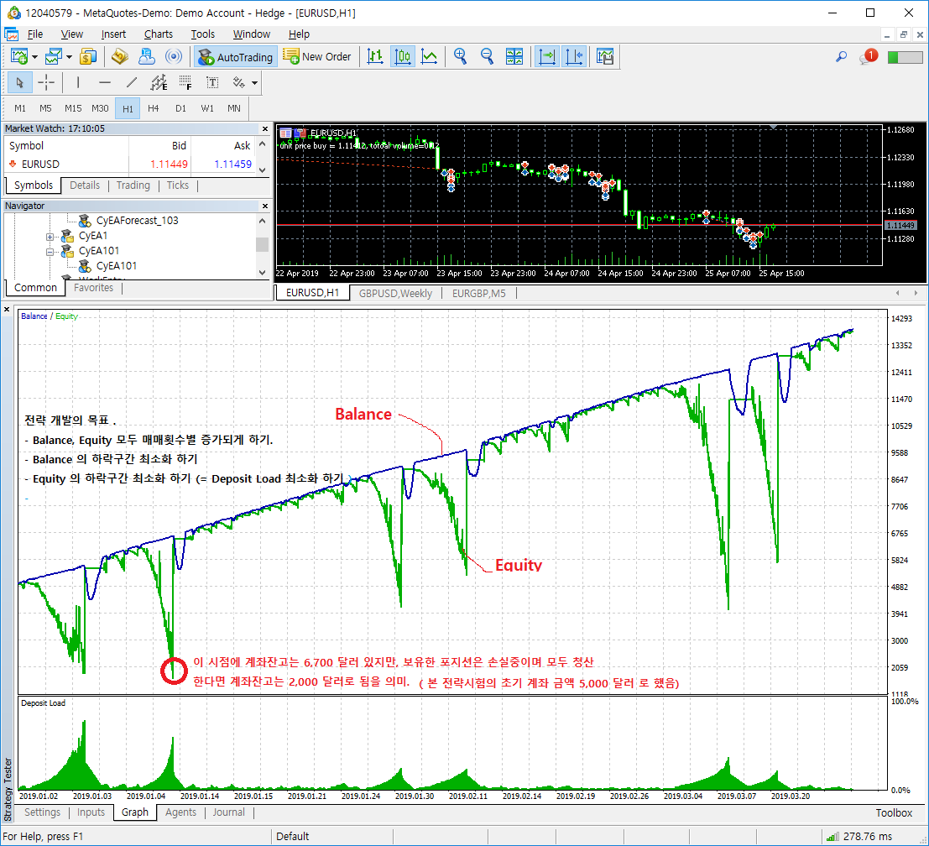Open Market Watch Details tab
Image resolution: width=929 pixels, height=846 pixels.
(85, 185)
